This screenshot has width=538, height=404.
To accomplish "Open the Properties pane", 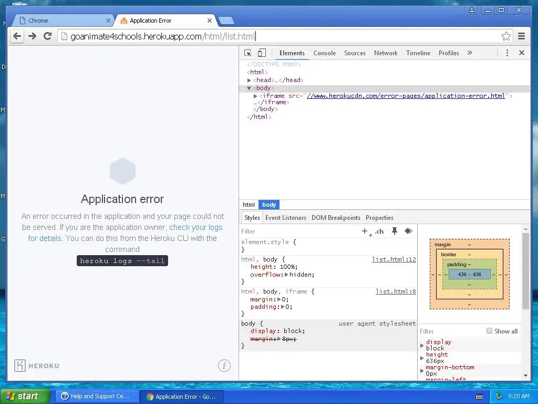I will click(379, 218).
